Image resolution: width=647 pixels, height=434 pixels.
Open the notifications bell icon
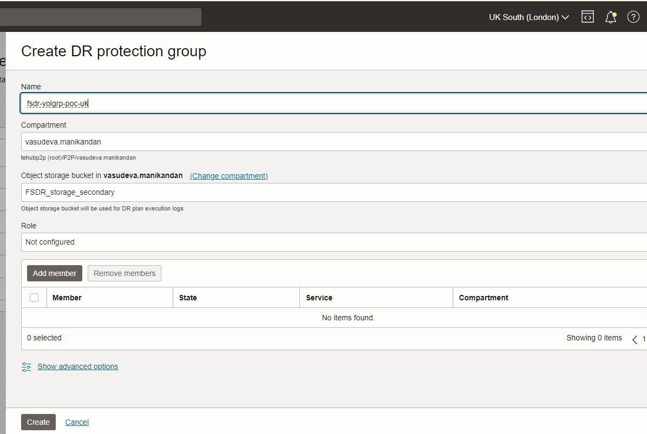pyautogui.click(x=611, y=17)
